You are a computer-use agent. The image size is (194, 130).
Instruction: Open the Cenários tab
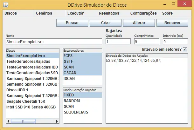click(50, 13)
